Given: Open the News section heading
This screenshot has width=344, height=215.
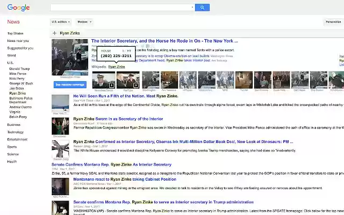Looking at the screenshot, I should pos(13,21).
